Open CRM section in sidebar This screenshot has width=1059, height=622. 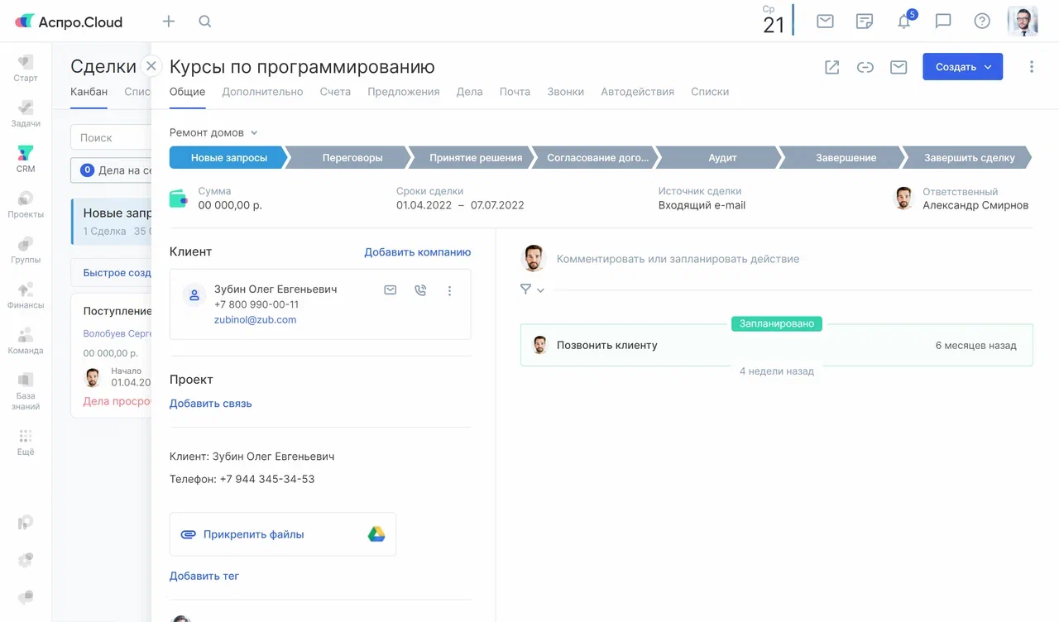point(26,158)
